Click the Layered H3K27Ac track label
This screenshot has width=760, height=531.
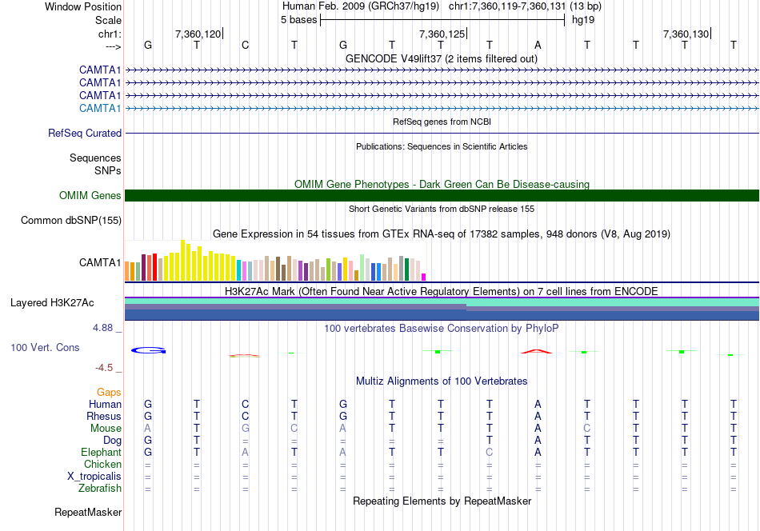[52, 303]
